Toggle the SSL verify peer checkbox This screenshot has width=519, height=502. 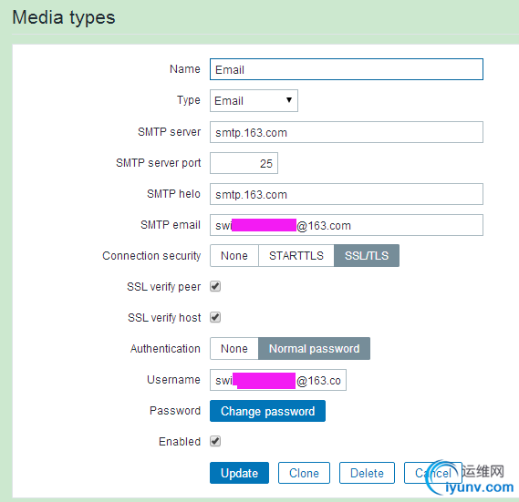pos(215,286)
